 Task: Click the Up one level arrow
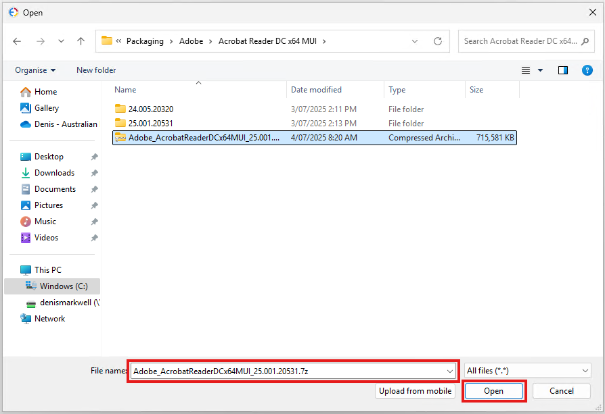[x=81, y=41]
